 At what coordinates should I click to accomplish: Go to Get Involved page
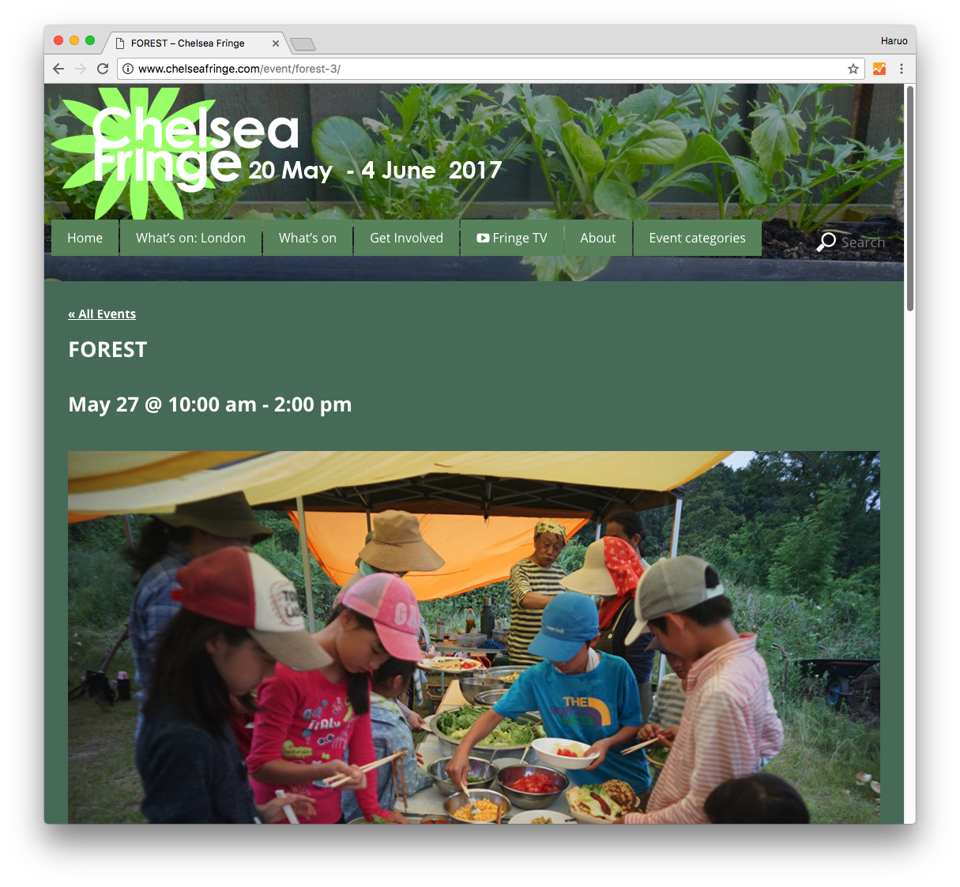click(x=407, y=238)
